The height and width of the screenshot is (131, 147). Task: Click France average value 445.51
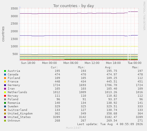tap(112, 82)
